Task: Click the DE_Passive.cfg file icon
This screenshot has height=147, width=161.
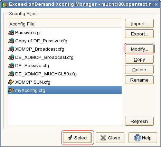Action: (11, 66)
